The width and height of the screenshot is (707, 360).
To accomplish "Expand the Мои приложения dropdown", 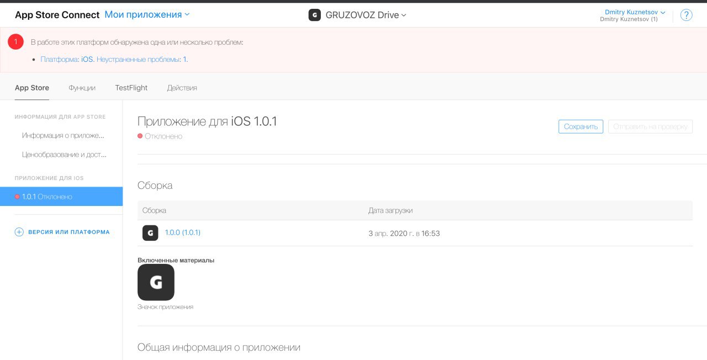I will click(x=147, y=15).
